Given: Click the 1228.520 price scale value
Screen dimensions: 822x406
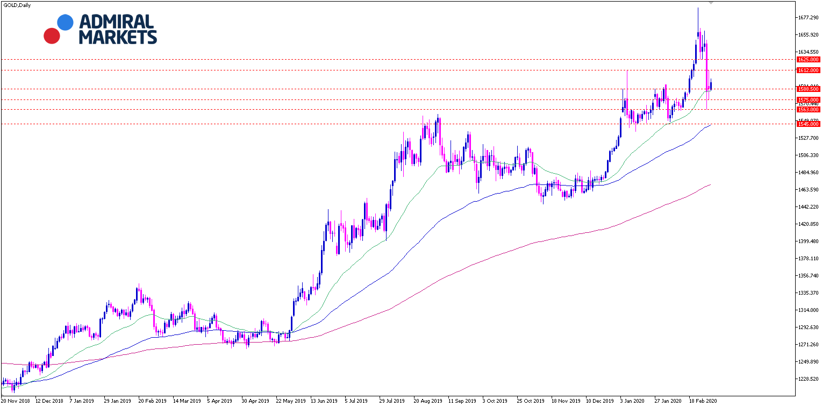Looking at the screenshot, I should (809, 379).
